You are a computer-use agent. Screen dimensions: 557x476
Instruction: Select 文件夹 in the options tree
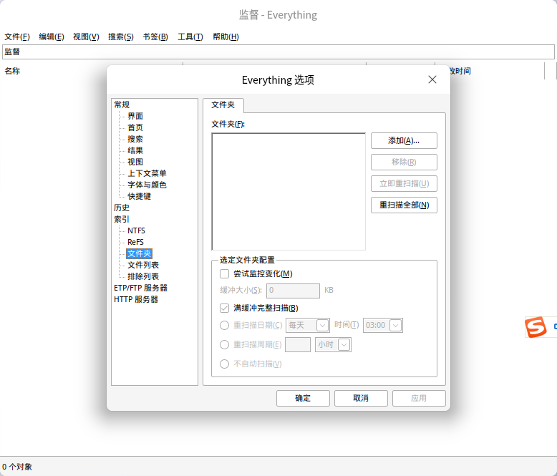[139, 253]
